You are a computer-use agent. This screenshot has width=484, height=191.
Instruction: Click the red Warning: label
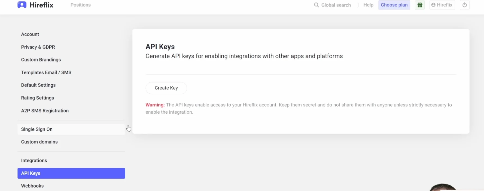click(x=155, y=105)
